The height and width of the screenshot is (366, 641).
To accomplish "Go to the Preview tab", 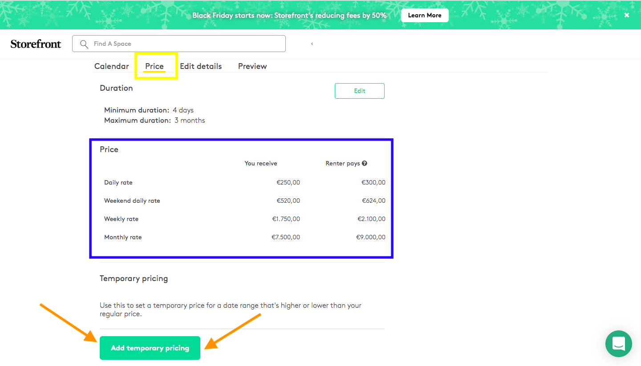I will click(x=252, y=66).
